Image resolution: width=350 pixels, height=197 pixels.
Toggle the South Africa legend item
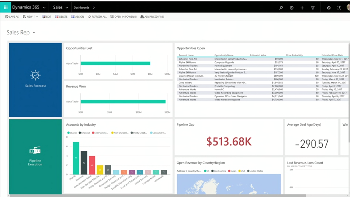tap(218, 171)
